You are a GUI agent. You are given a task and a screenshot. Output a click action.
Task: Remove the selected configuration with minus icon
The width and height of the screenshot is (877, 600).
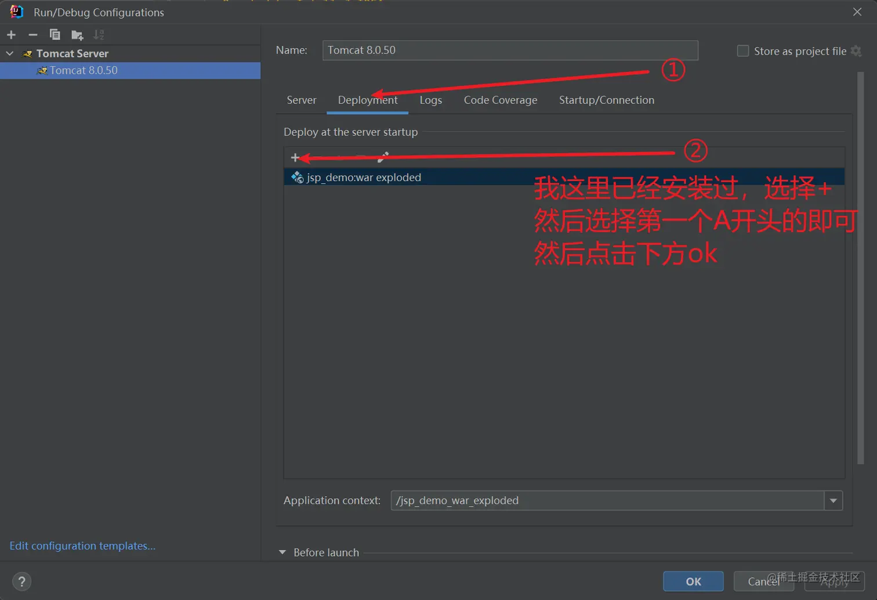pyautogui.click(x=33, y=35)
